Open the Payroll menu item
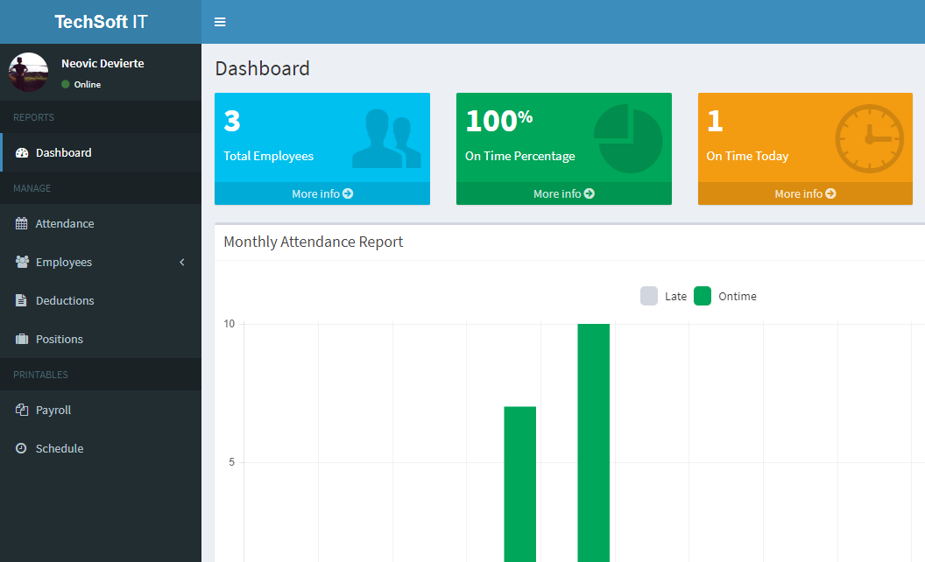Viewport: 925px width, 562px height. [x=53, y=410]
